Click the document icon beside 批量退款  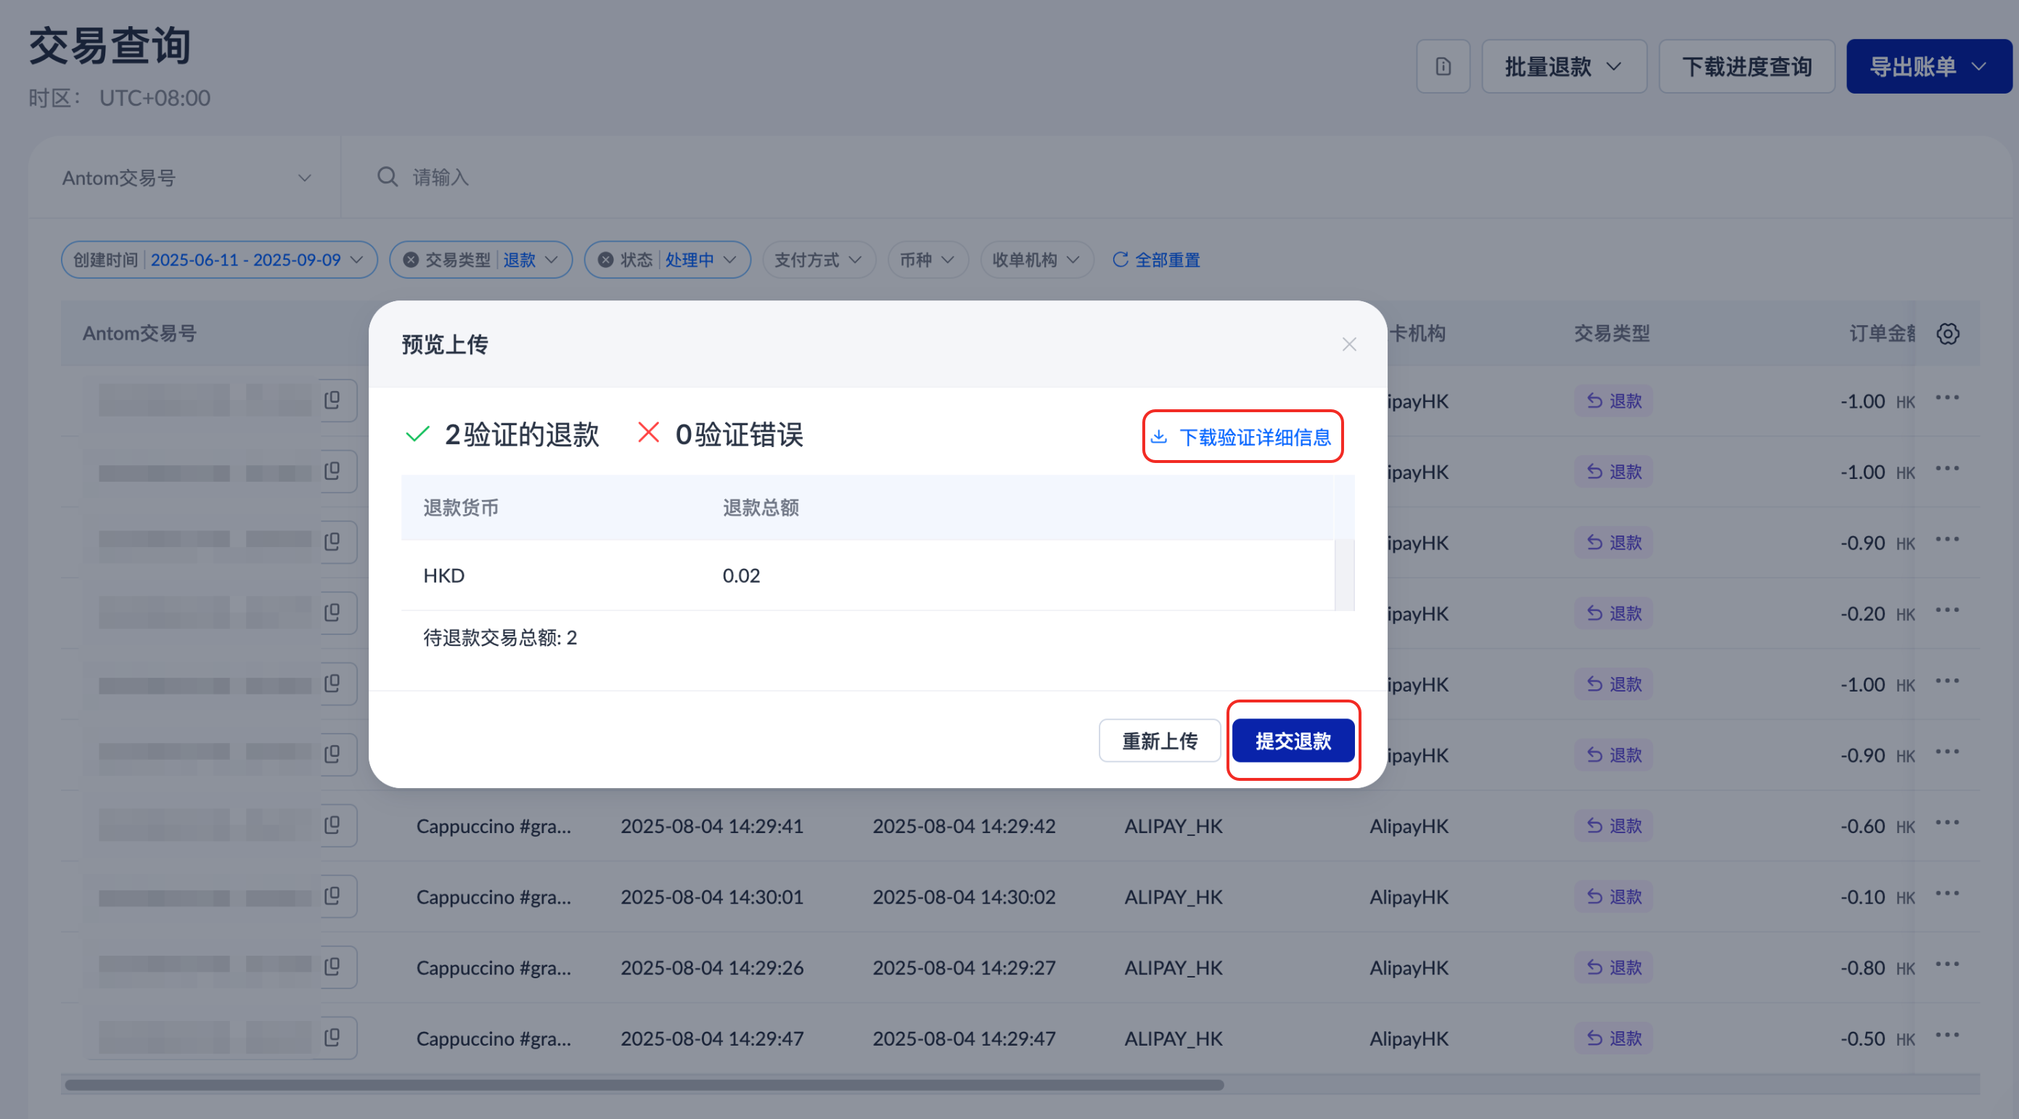coord(1442,67)
